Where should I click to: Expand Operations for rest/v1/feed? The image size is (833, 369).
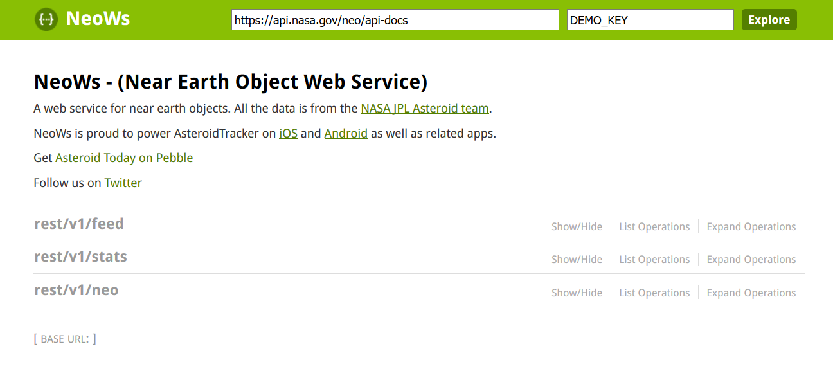point(751,226)
